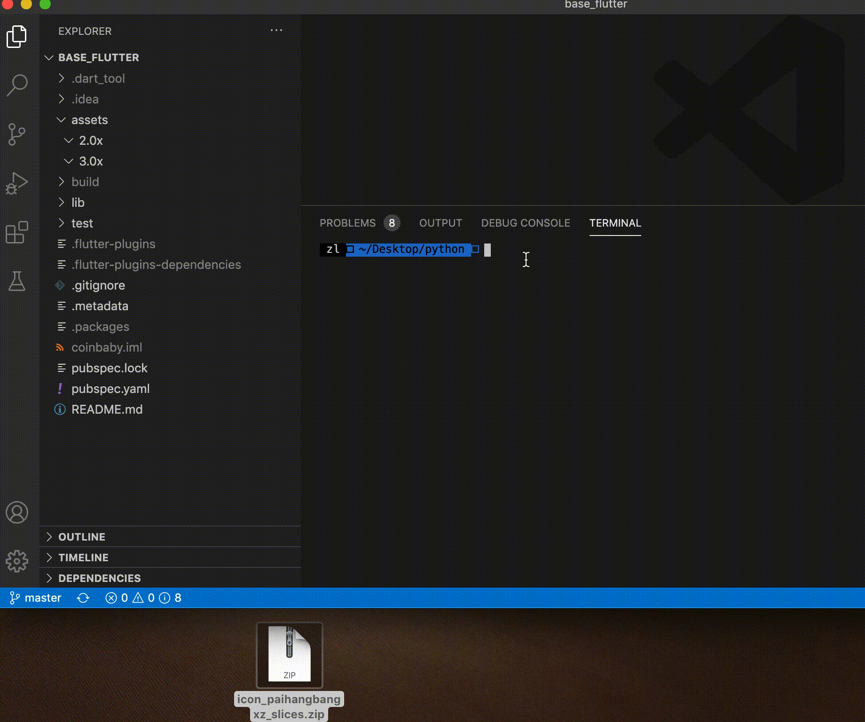
Task: Switch to the DEBUG CONSOLE tab
Action: point(526,223)
